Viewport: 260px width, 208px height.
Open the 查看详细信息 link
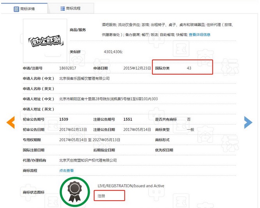(200, 35)
